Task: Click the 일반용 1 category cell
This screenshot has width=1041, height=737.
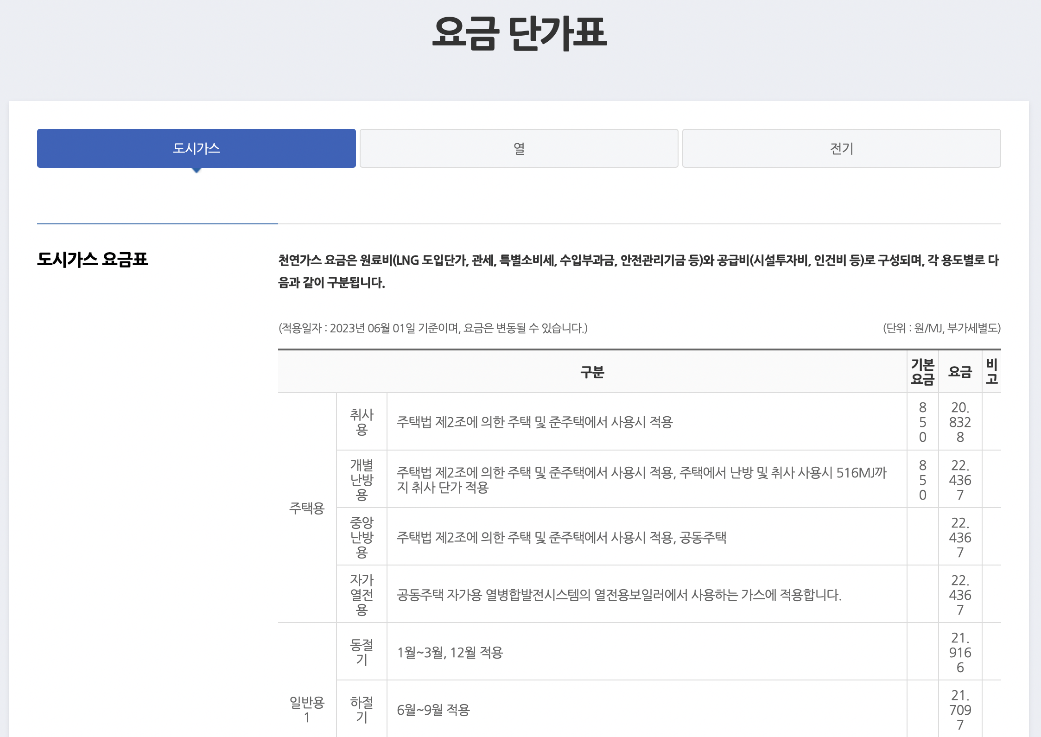Action: pos(306,709)
